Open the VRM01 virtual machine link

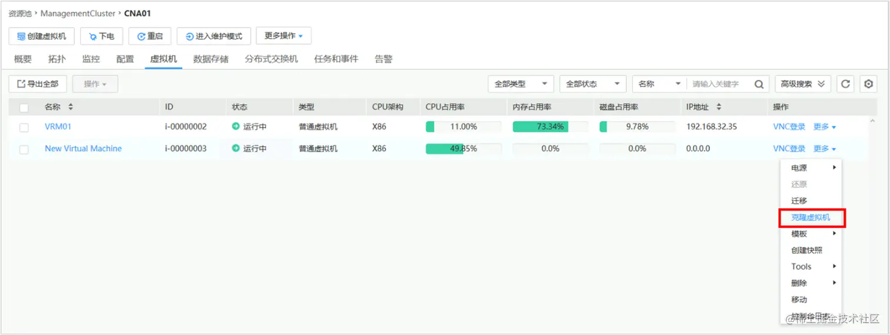[x=58, y=126]
